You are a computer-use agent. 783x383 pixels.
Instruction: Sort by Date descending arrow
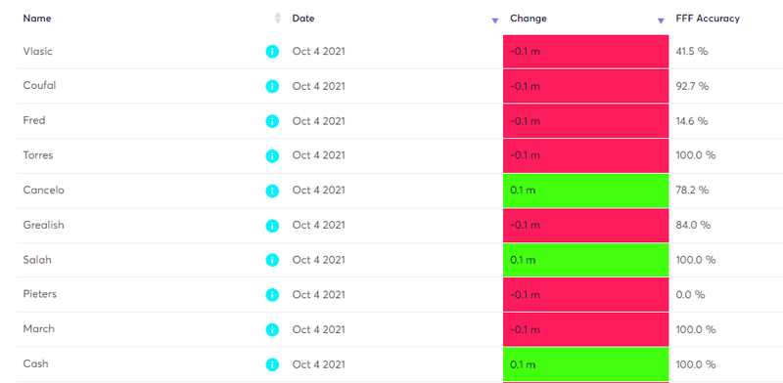coord(495,21)
